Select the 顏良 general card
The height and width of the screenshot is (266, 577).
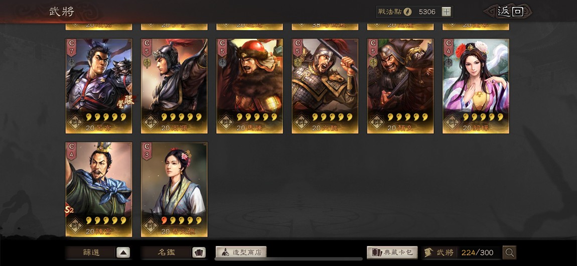(x=400, y=86)
